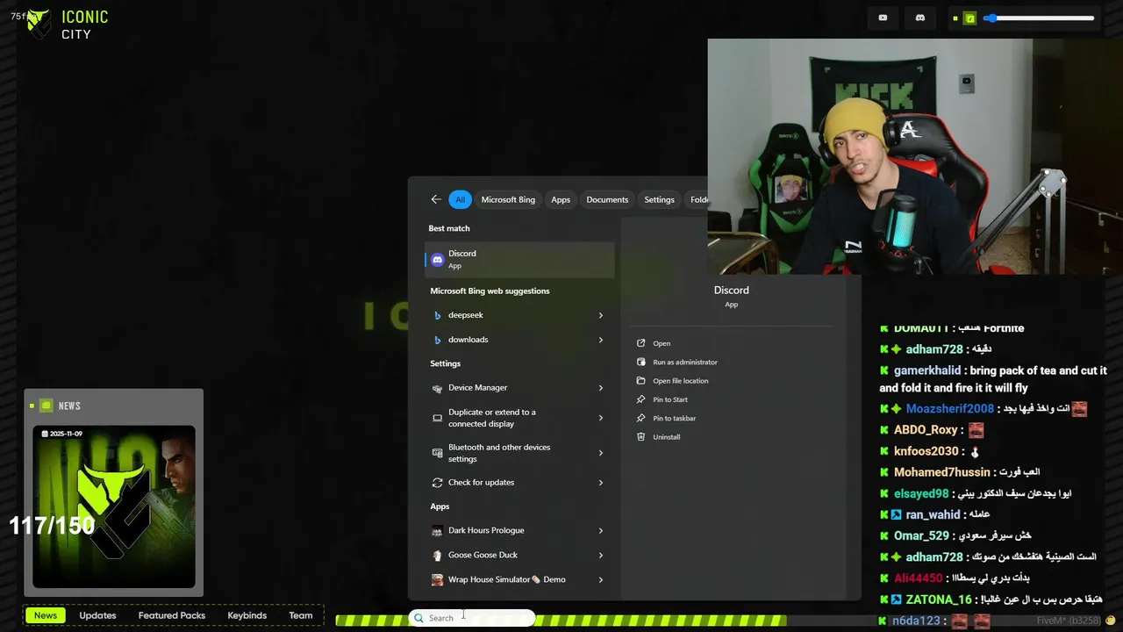This screenshot has height=632, width=1123.
Task: Click username Ali44450 in chat
Action: click(919, 578)
